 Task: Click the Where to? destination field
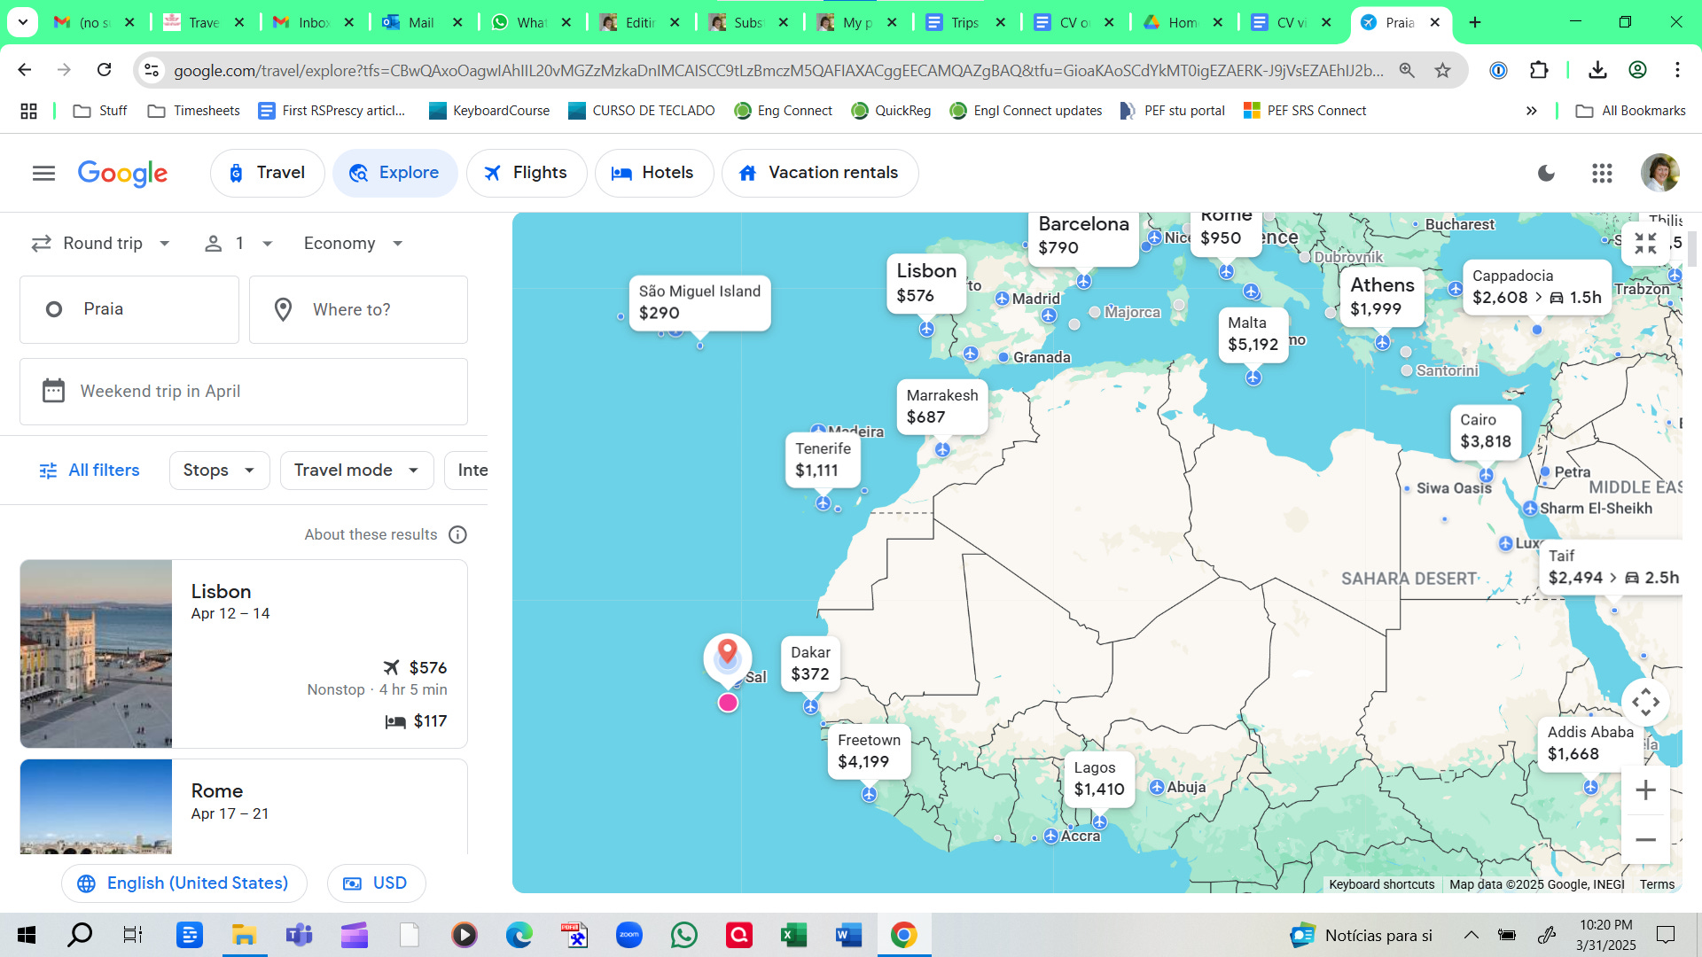coord(358,309)
